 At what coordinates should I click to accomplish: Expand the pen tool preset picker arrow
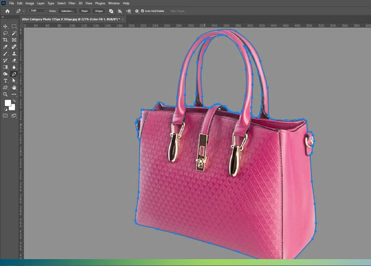click(24, 11)
